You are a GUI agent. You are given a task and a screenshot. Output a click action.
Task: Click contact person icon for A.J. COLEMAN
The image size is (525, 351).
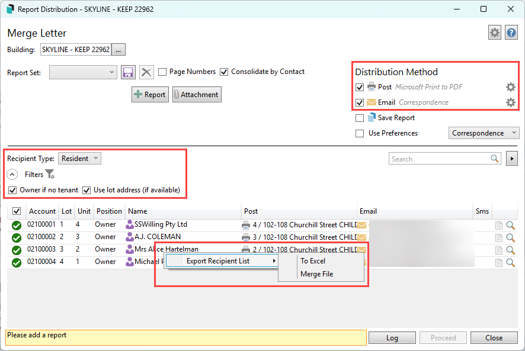pyautogui.click(x=130, y=237)
